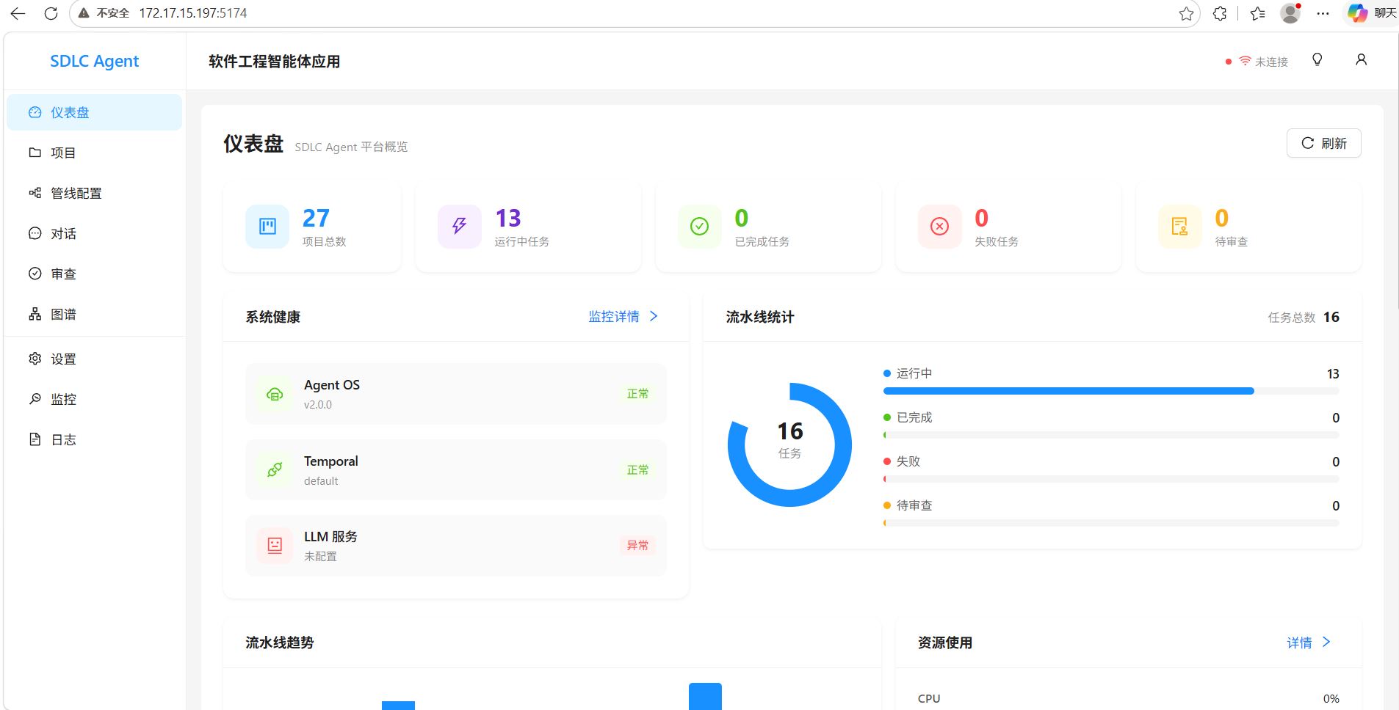This screenshot has height=710, width=1399.
Task: Open the 日志 sidebar menu item
Action: pos(94,439)
